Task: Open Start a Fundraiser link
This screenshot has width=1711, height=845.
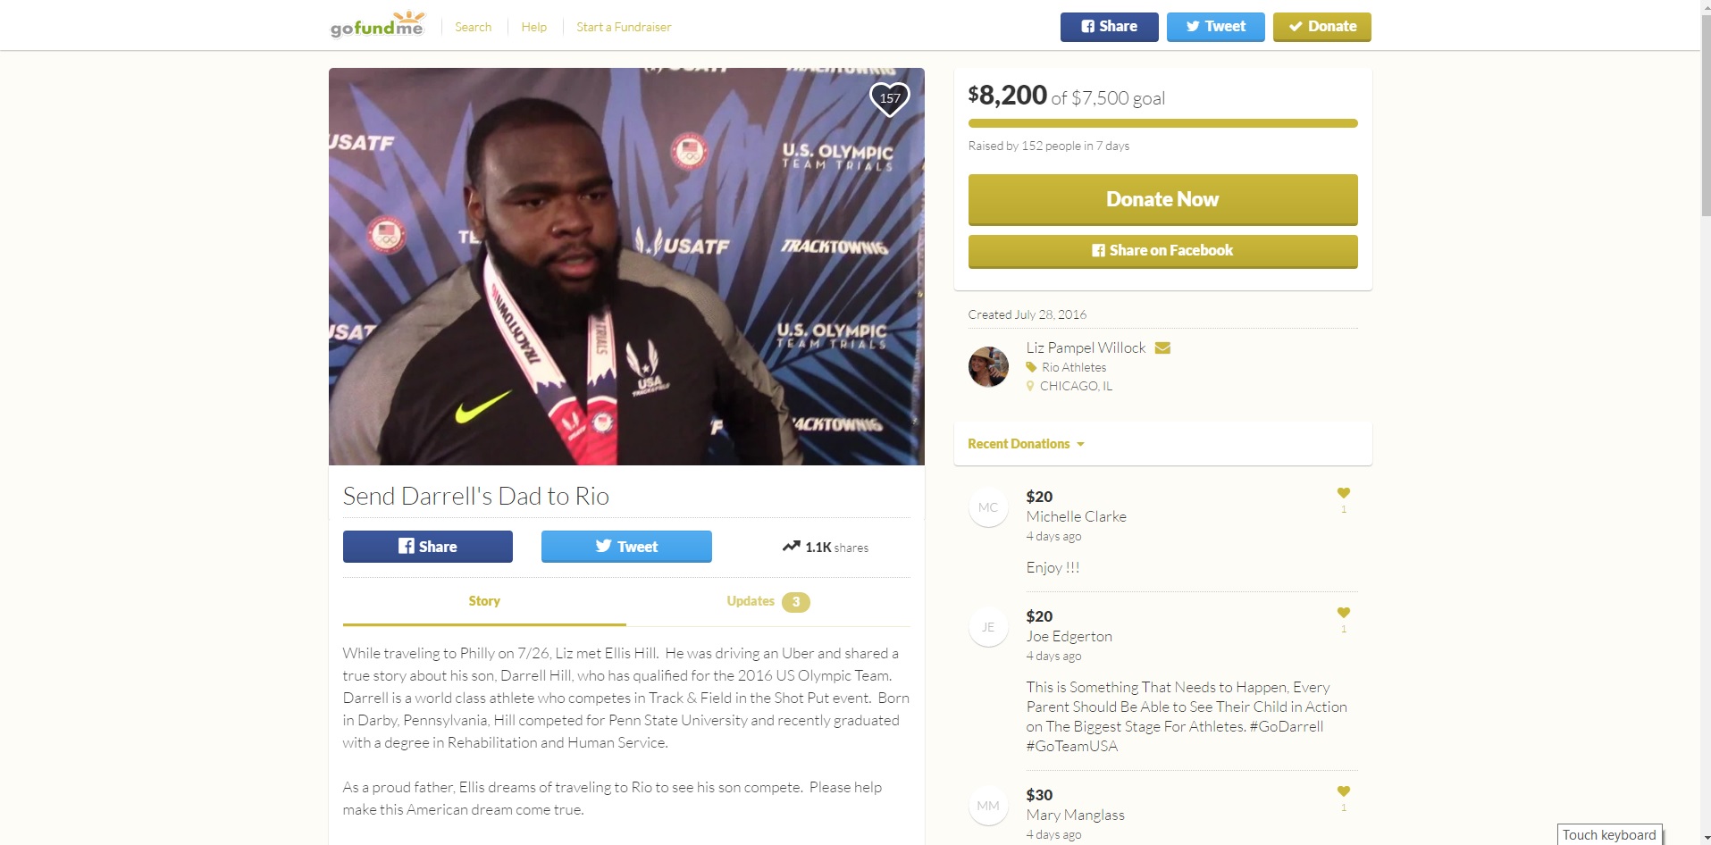Action: click(x=624, y=27)
